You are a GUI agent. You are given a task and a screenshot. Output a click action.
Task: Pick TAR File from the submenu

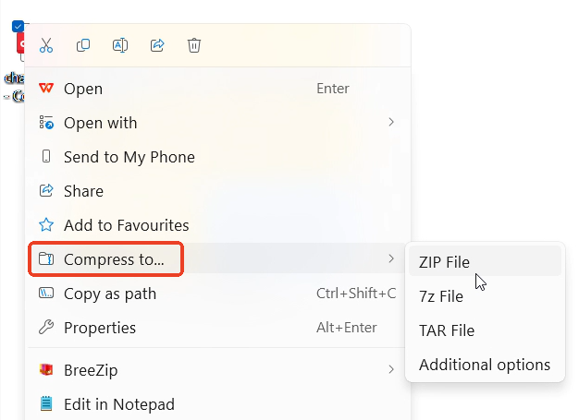pos(447,330)
